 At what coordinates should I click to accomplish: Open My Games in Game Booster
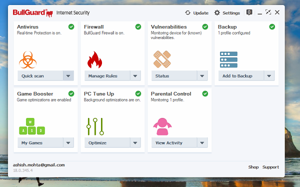point(40,143)
